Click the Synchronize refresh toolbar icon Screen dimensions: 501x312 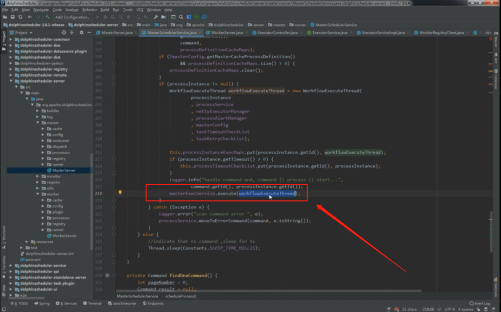coord(20,17)
